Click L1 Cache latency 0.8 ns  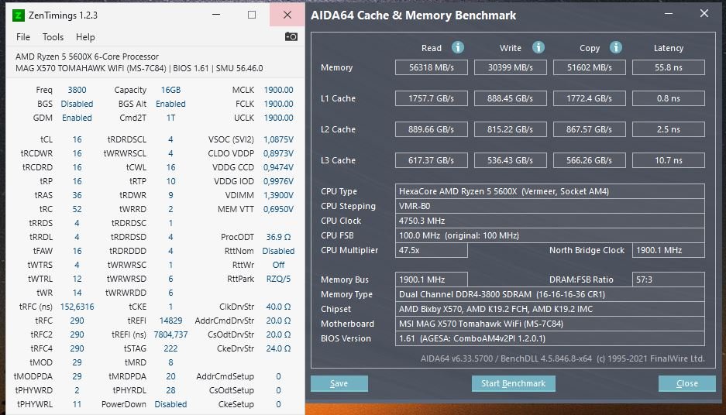[x=669, y=98]
